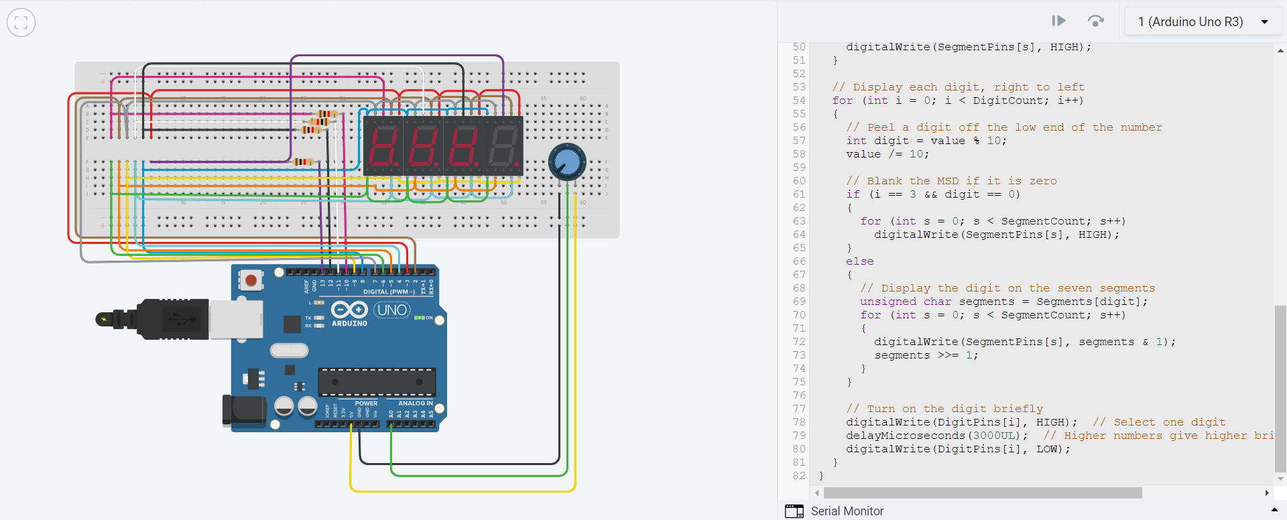The width and height of the screenshot is (1287, 520).
Task: Select the ATmega microcontroller chip on the Arduino
Action: tap(377, 382)
